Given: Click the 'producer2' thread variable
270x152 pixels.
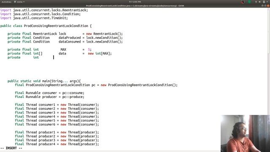Looking at the screenshot, I should point(47,136).
